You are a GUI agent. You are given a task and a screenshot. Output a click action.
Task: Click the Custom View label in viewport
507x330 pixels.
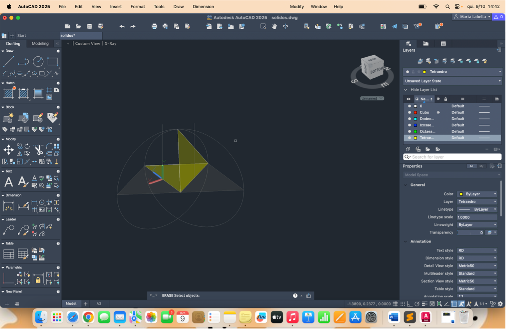click(87, 44)
